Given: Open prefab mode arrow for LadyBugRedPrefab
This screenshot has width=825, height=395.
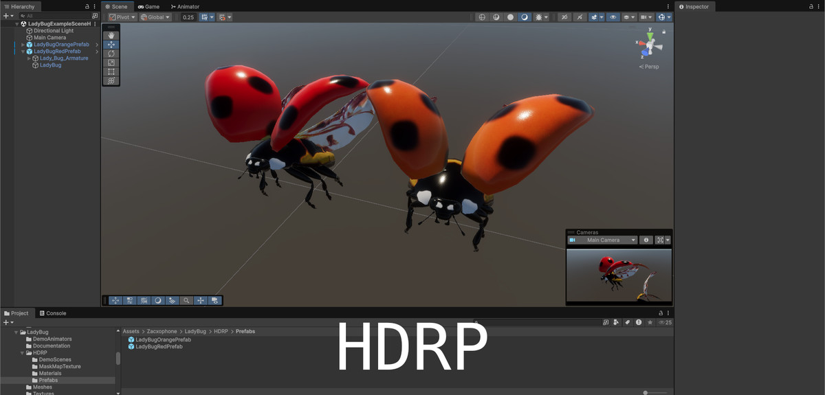Looking at the screenshot, I should (97, 52).
